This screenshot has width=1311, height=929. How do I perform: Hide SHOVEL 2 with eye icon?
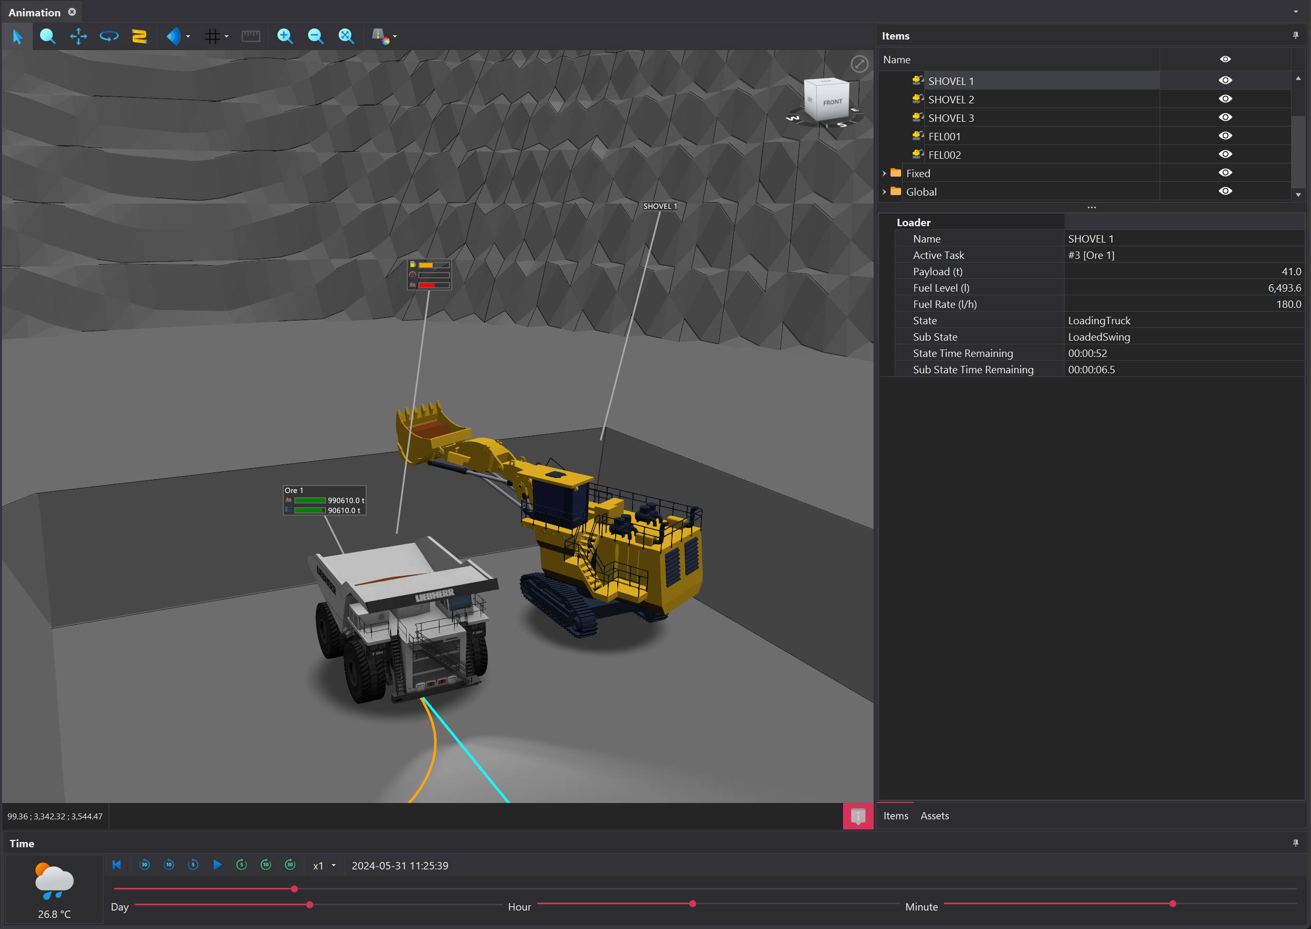pos(1224,99)
